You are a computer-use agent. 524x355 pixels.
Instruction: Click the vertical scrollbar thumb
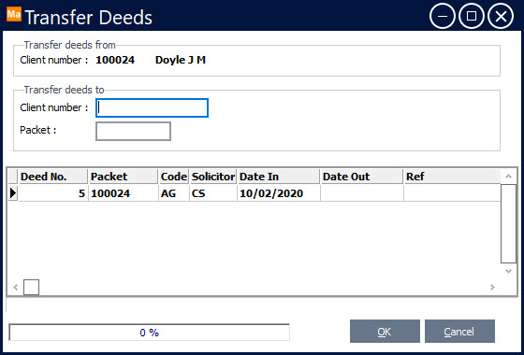(508, 223)
